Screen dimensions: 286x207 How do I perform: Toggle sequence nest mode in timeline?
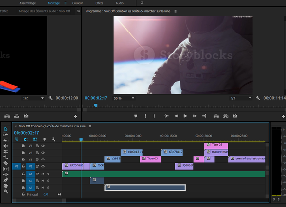click(17, 140)
